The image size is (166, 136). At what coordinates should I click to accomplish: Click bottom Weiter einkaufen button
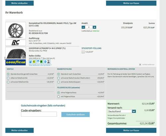[20, 130]
